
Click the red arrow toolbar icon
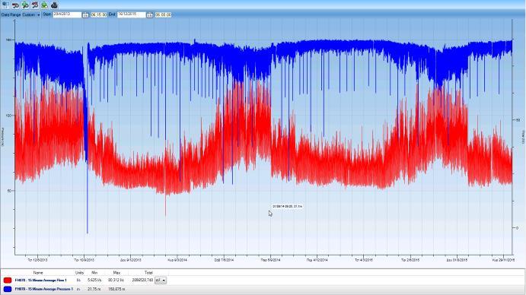[x=15, y=5]
